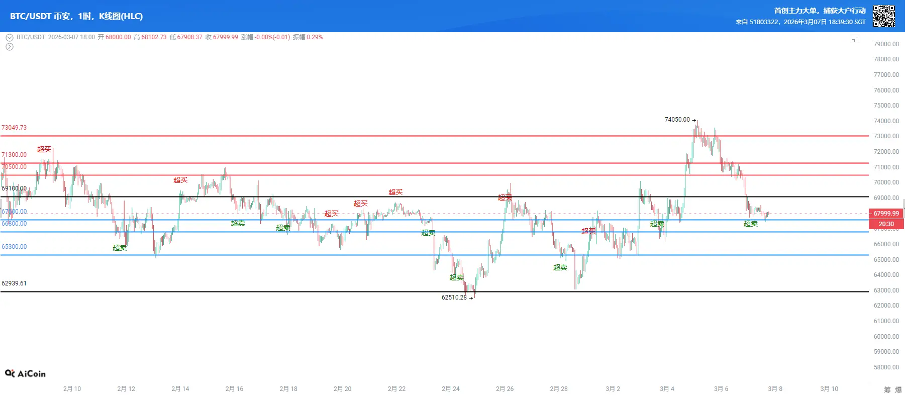Click 74000.00 on the price axis
The width and height of the screenshot is (905, 396).
[x=886, y=121]
